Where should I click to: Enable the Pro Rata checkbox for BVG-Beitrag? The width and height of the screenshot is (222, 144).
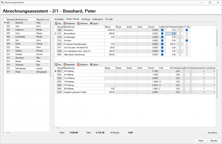(191, 89)
